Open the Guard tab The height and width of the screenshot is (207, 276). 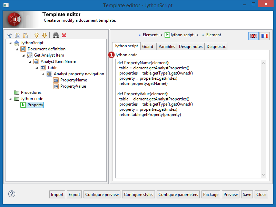[x=148, y=47]
